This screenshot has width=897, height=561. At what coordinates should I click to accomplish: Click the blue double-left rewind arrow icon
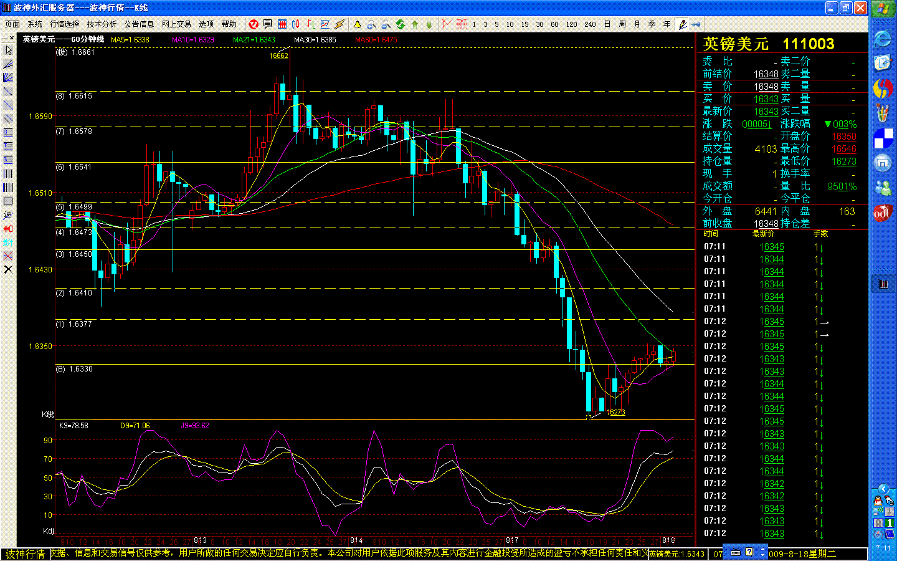pos(696,24)
